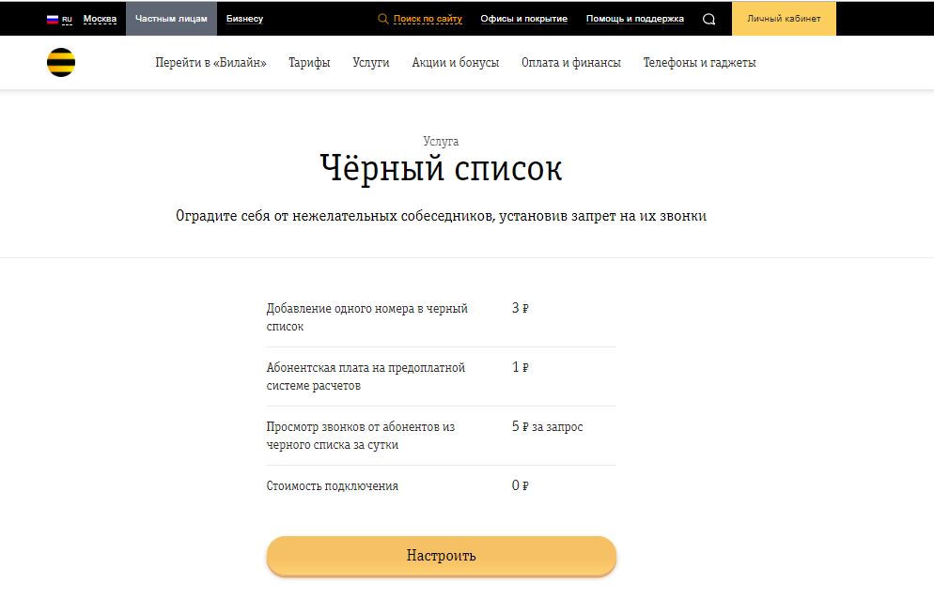The image size is (934, 599).
Task: Open the Услуги menu item
Action: [x=371, y=63]
